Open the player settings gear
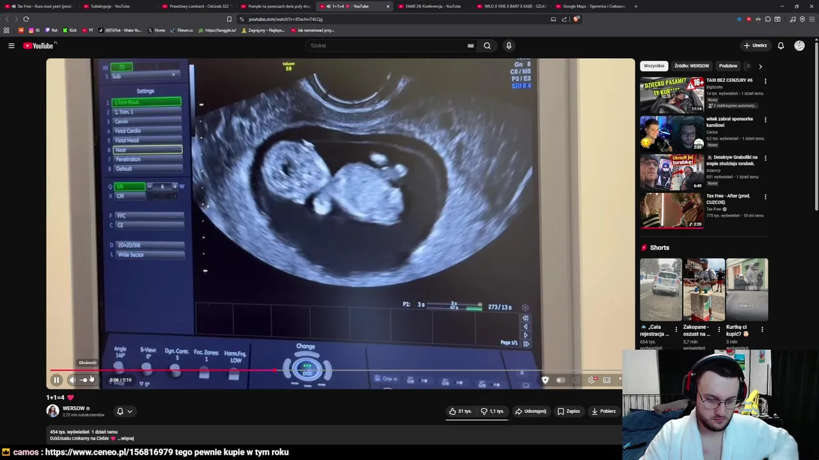Screen dimensions: 819x460 click(x=592, y=380)
